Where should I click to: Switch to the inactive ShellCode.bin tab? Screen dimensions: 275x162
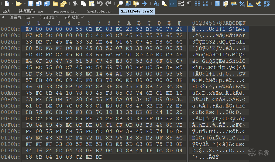(x=99, y=12)
